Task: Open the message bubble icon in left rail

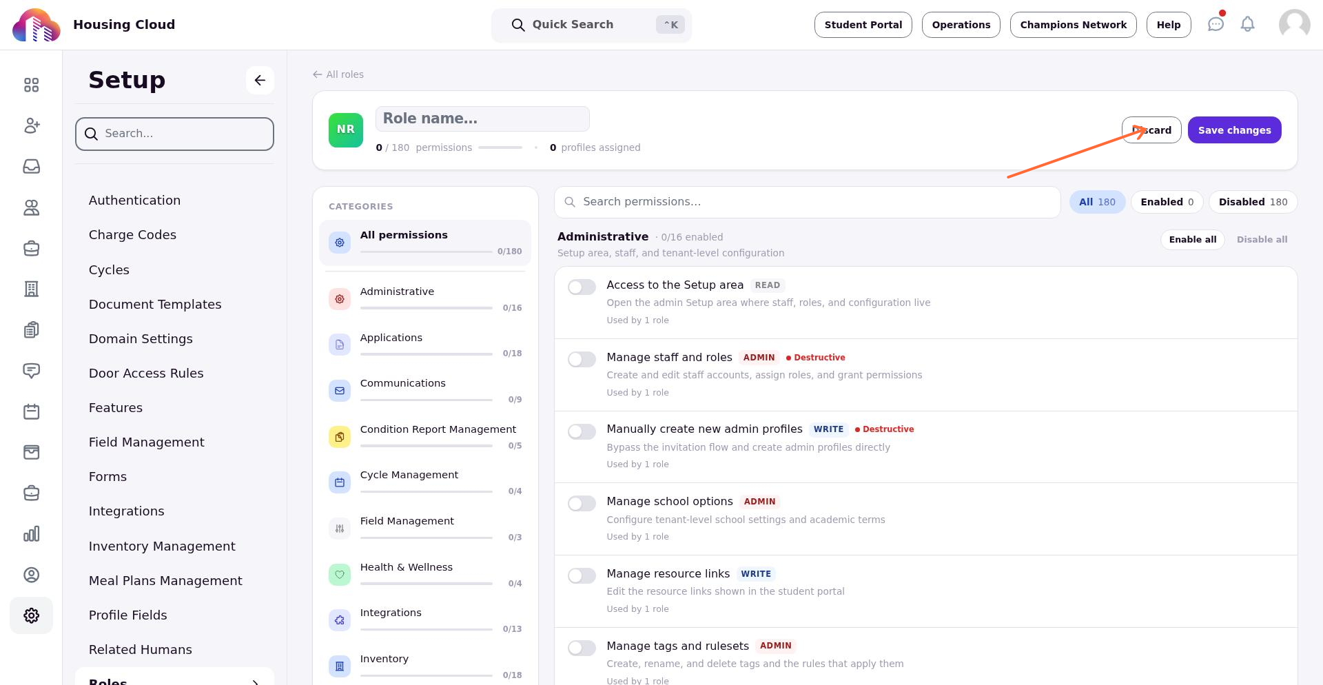Action: point(31,371)
